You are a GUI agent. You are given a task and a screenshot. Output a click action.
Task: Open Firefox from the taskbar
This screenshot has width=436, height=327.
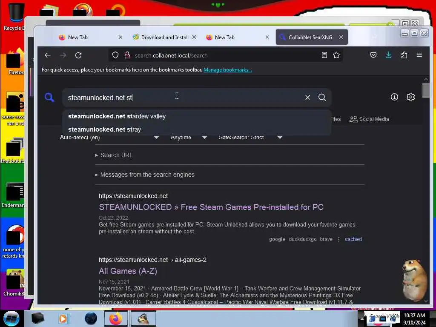(x=116, y=318)
